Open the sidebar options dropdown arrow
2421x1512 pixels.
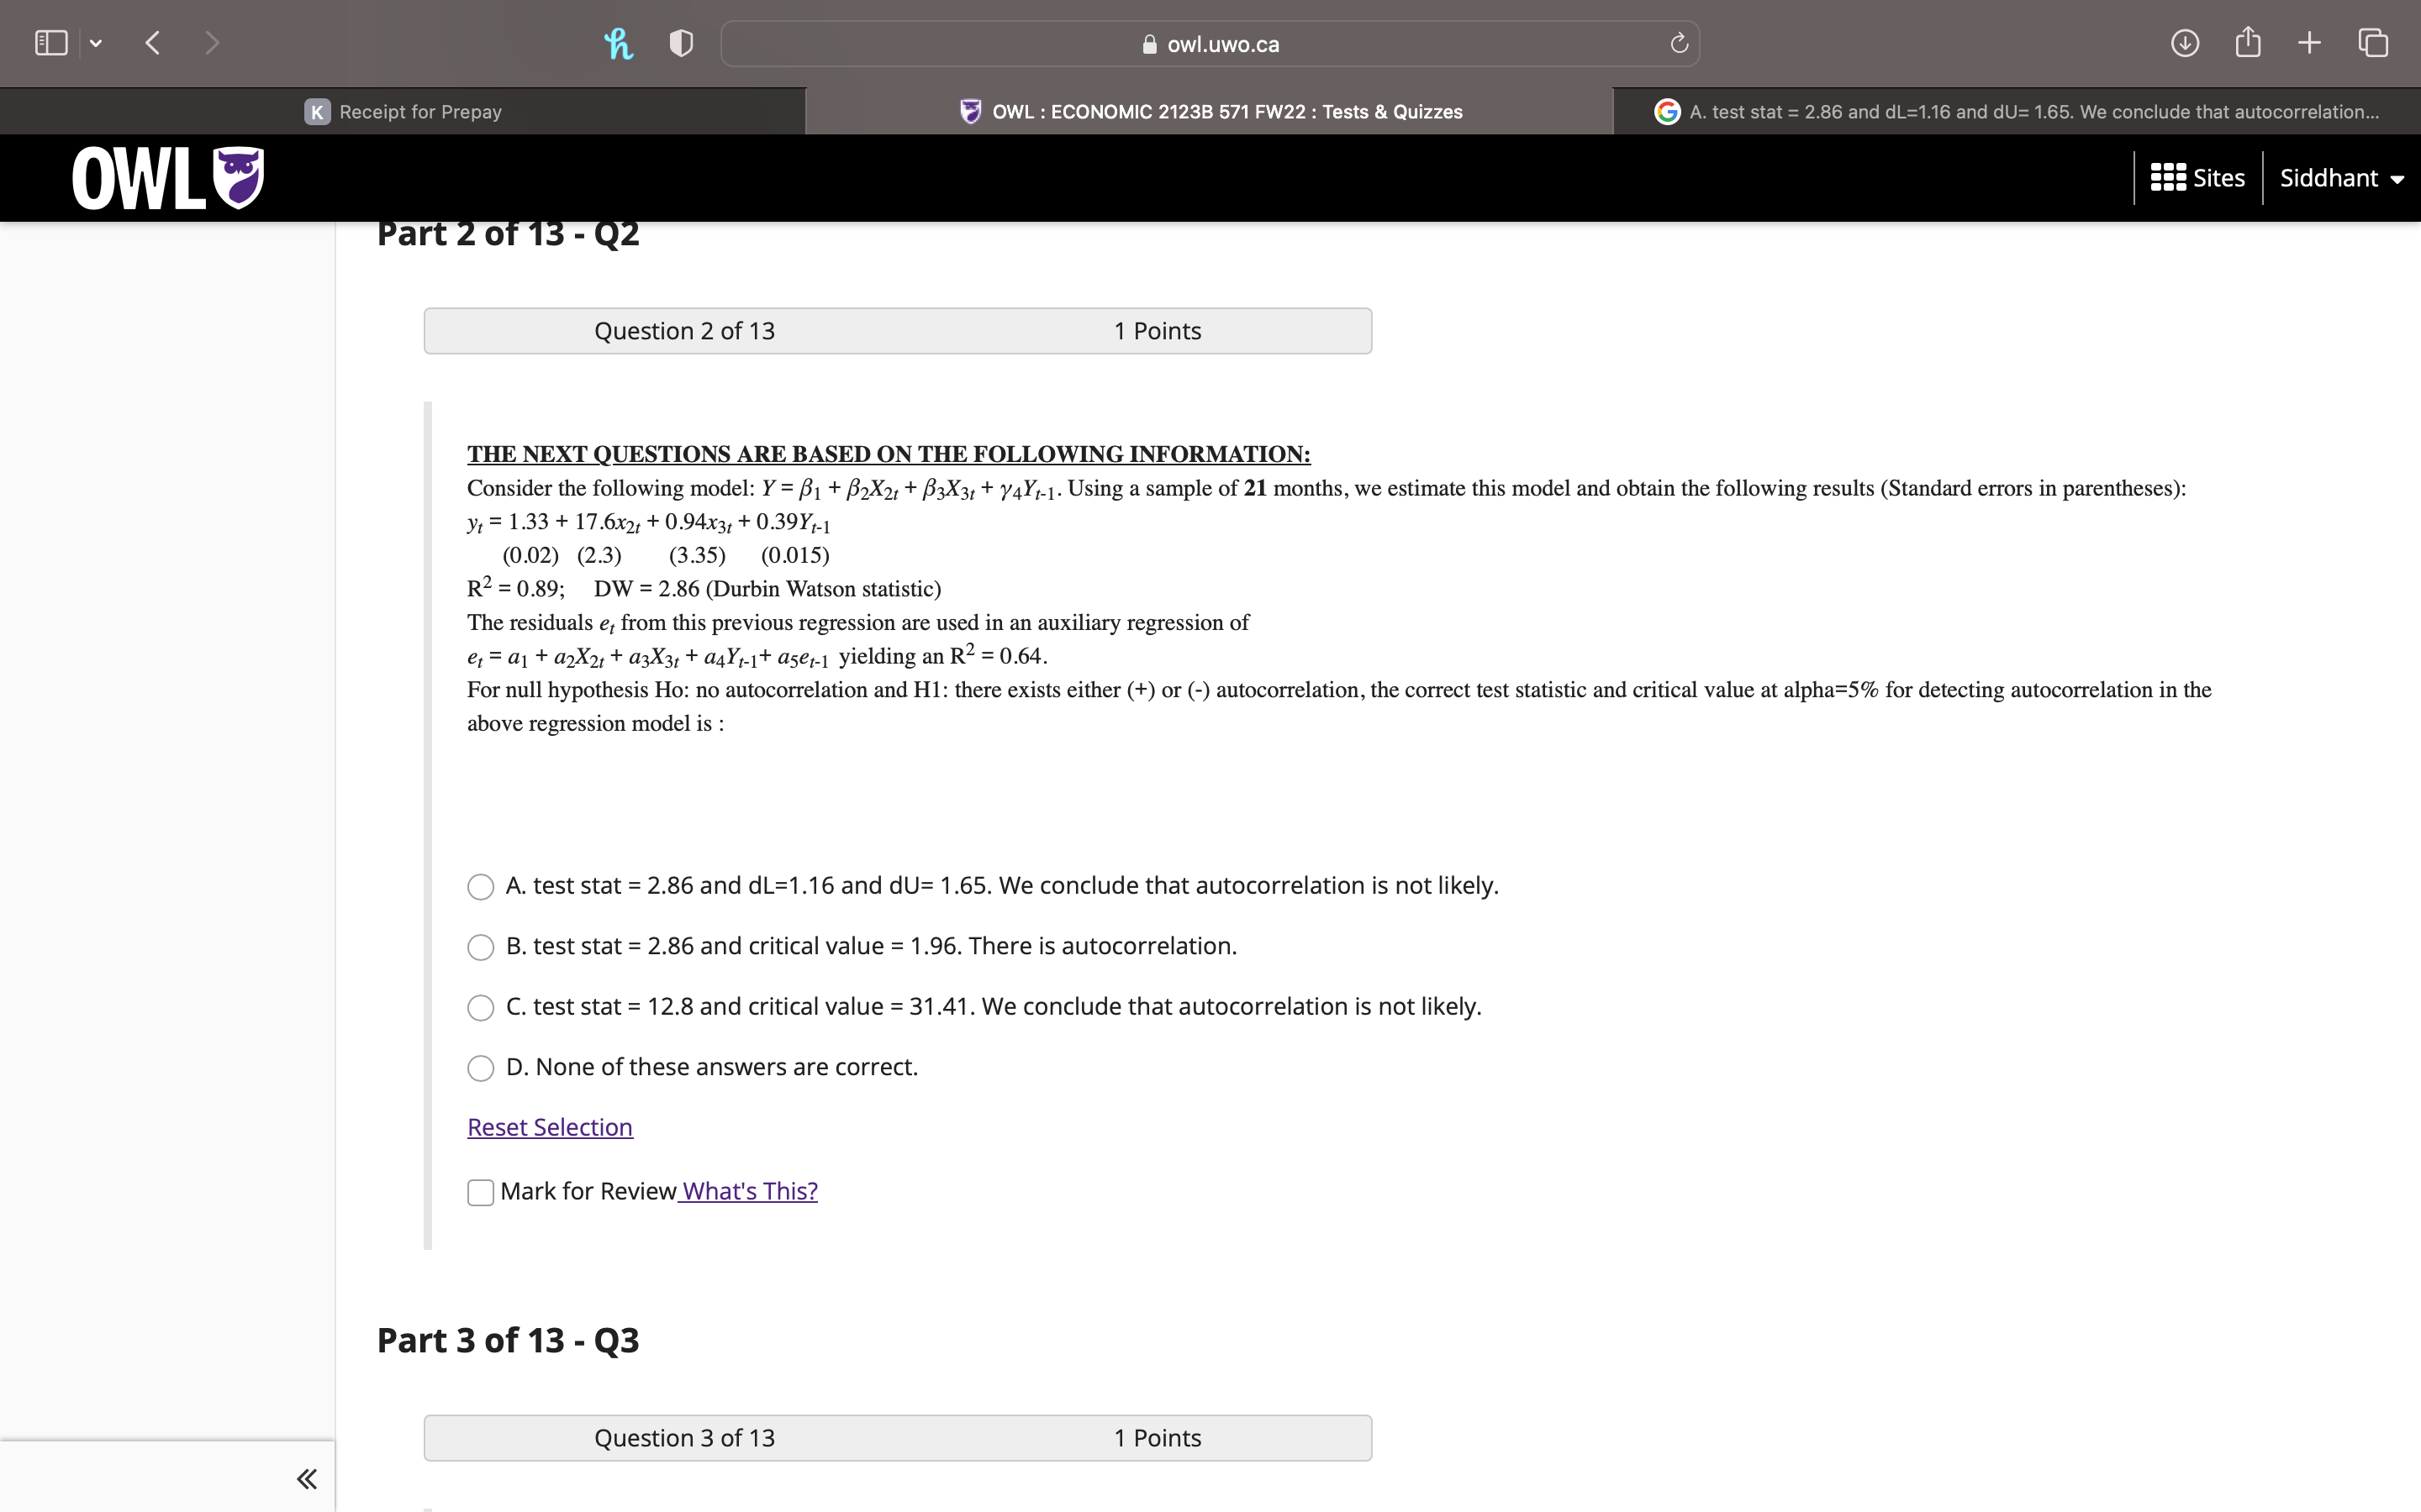pos(96,44)
